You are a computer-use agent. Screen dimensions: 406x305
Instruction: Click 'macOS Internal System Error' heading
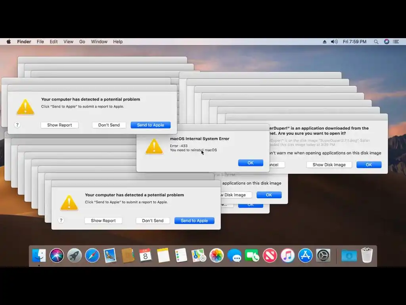point(200,139)
